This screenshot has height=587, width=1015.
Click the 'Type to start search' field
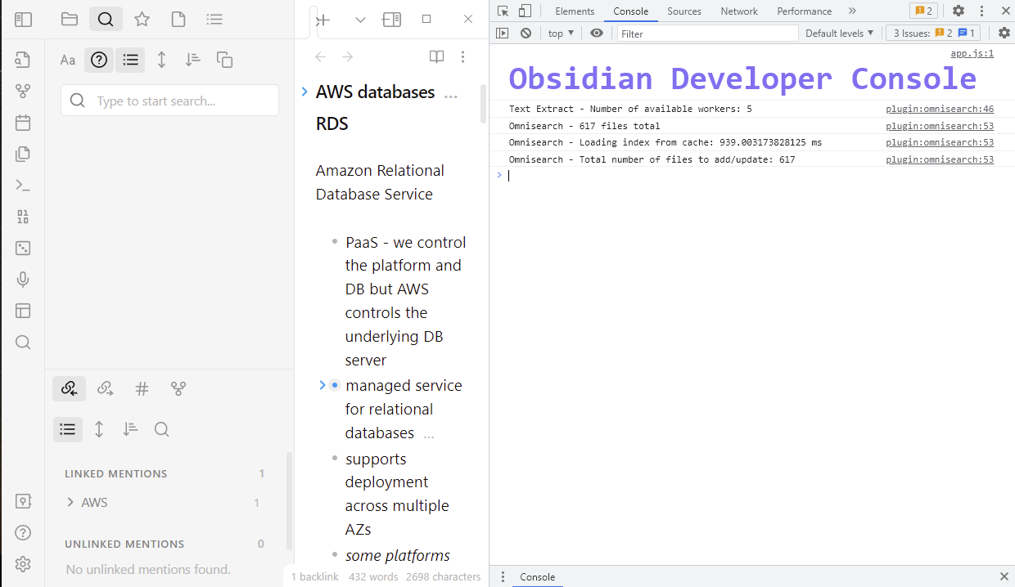(x=170, y=101)
